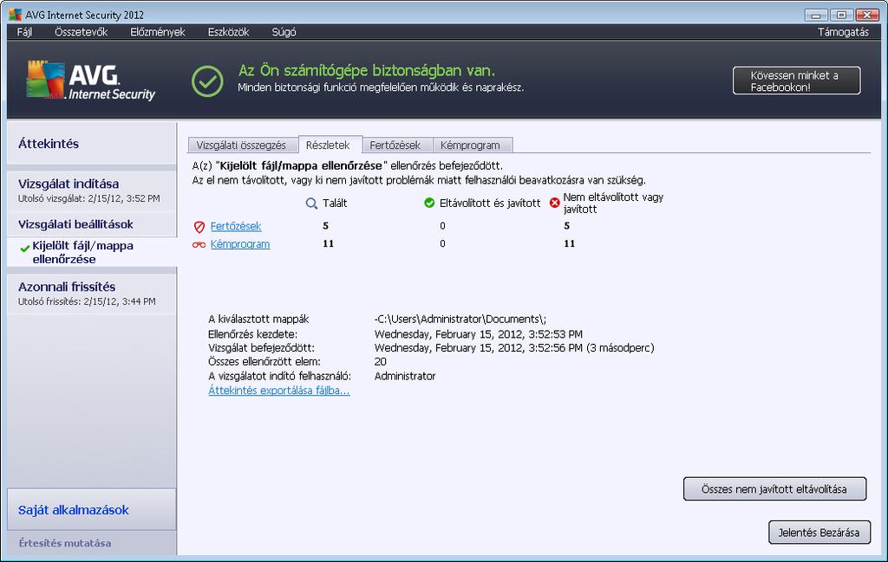Click the green checkmark security status icon

(x=207, y=81)
